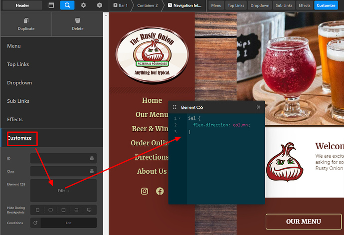Screen dimensions: 344x235
Task: Click the dynamic content icon in ID field
Action: point(91,158)
